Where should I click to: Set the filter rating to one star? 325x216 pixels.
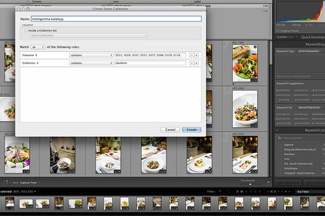point(242,192)
